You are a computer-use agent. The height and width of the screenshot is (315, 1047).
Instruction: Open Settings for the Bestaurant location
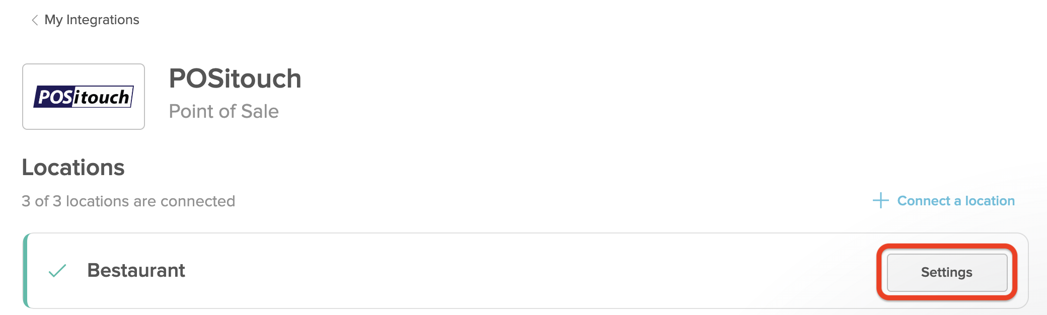click(946, 272)
